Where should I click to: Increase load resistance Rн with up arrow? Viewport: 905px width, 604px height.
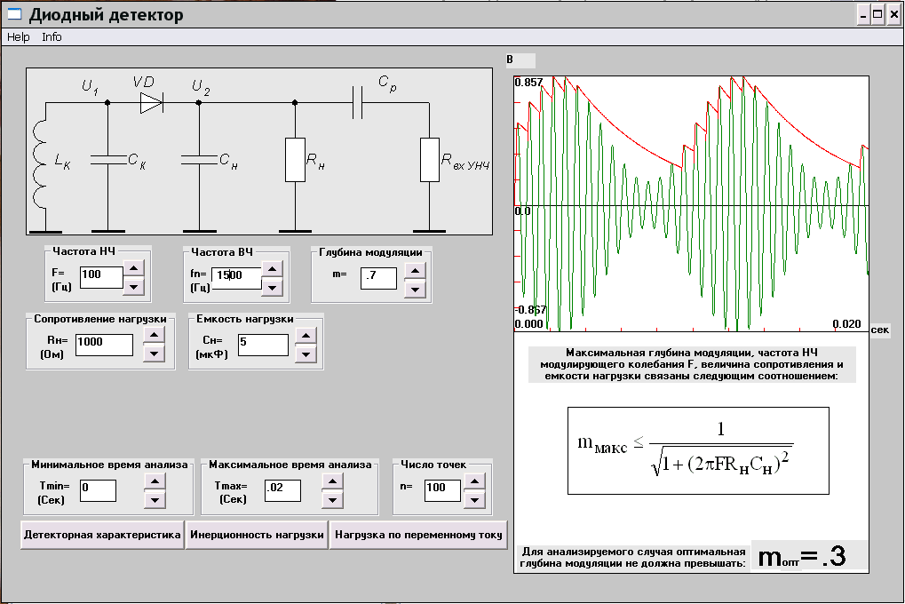[154, 335]
